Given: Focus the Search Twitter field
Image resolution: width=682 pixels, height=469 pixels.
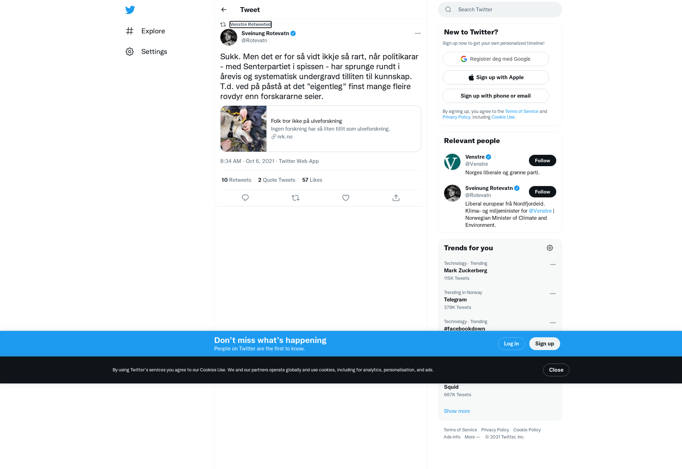Looking at the screenshot, I should (500, 10).
